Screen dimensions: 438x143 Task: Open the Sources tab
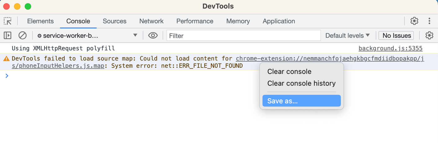(x=114, y=21)
